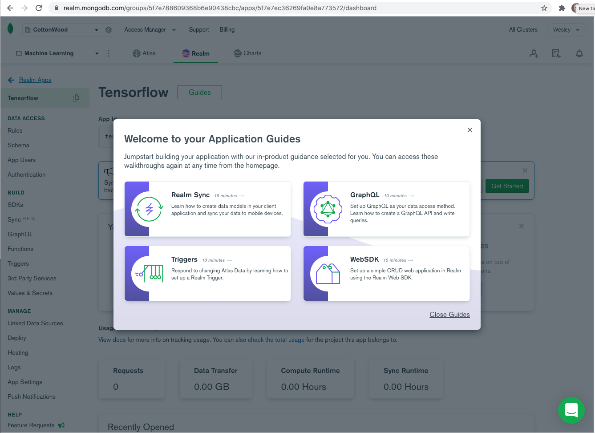This screenshot has width=595, height=433.
Task: Go forward in browser history
Action: [x=24, y=8]
